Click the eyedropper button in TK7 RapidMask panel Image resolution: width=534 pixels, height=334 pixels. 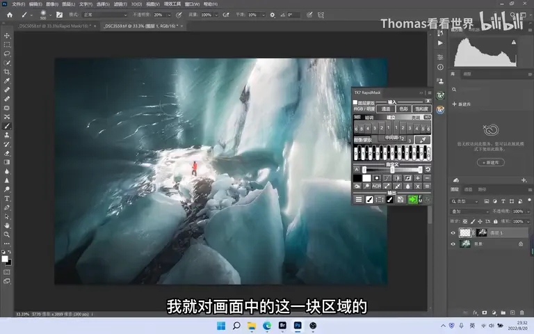pos(423,140)
